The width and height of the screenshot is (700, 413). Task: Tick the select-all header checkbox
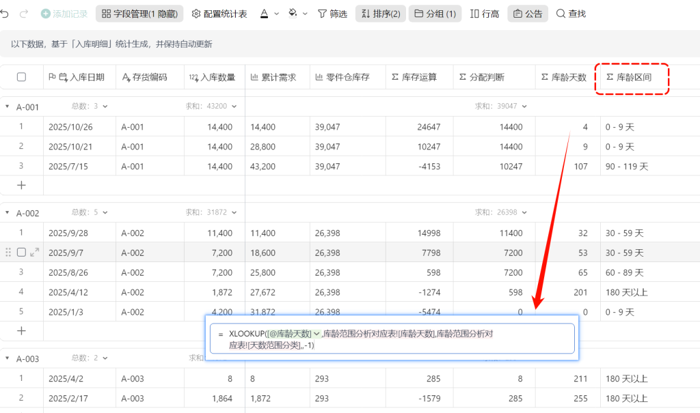tap(21, 77)
